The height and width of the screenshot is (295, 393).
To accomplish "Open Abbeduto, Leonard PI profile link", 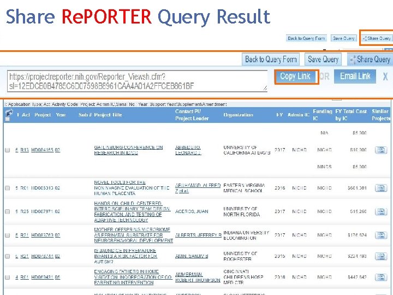I will (188, 150).
